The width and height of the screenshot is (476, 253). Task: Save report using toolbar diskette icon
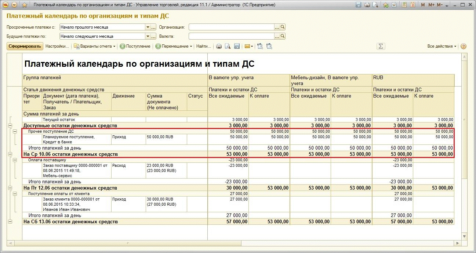pos(237,46)
